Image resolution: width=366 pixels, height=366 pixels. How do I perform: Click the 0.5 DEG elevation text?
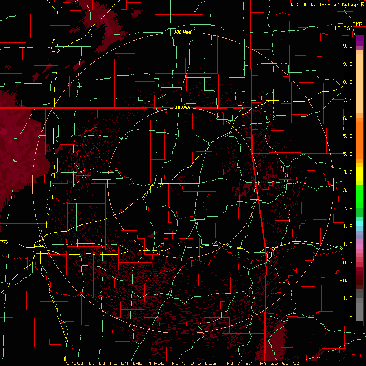(203, 363)
